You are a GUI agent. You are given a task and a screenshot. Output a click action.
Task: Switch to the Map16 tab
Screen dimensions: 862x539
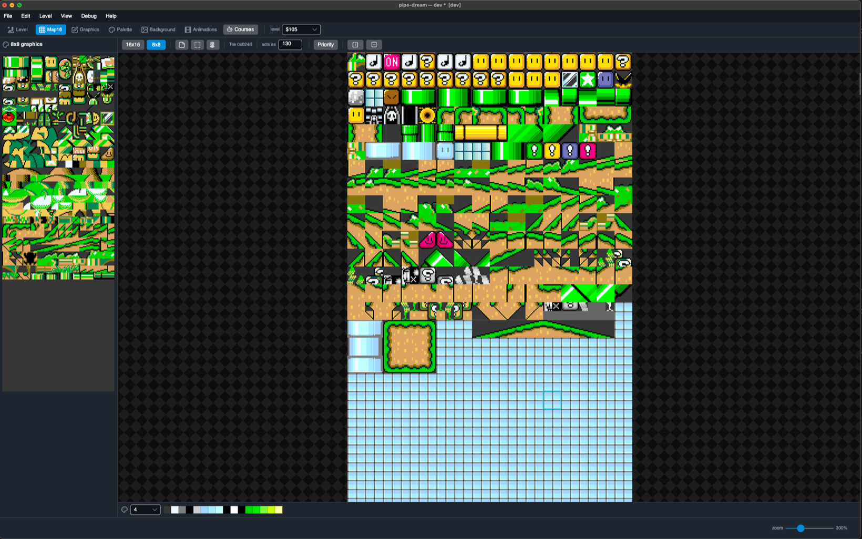pyautogui.click(x=50, y=29)
